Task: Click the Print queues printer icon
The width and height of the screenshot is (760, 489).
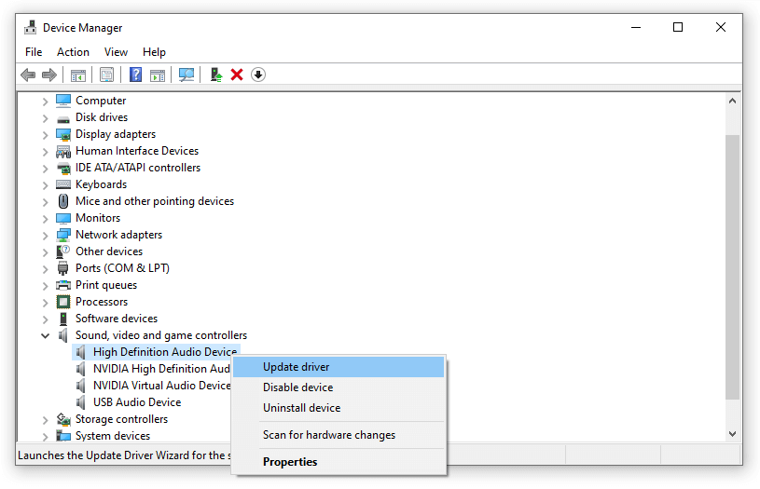Action: tap(63, 285)
